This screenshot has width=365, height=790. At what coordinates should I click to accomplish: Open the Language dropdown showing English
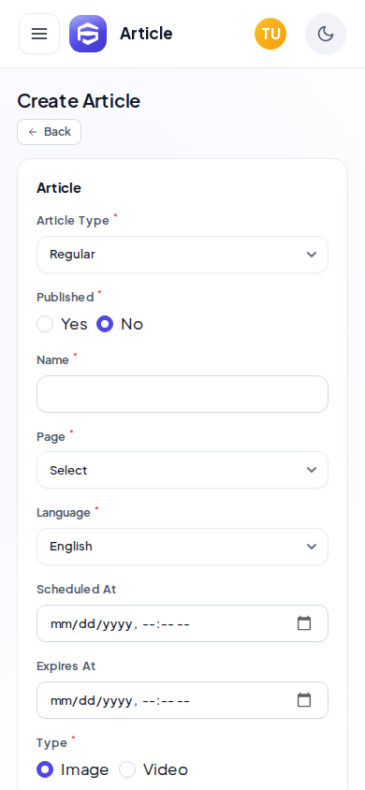pyautogui.click(x=182, y=547)
